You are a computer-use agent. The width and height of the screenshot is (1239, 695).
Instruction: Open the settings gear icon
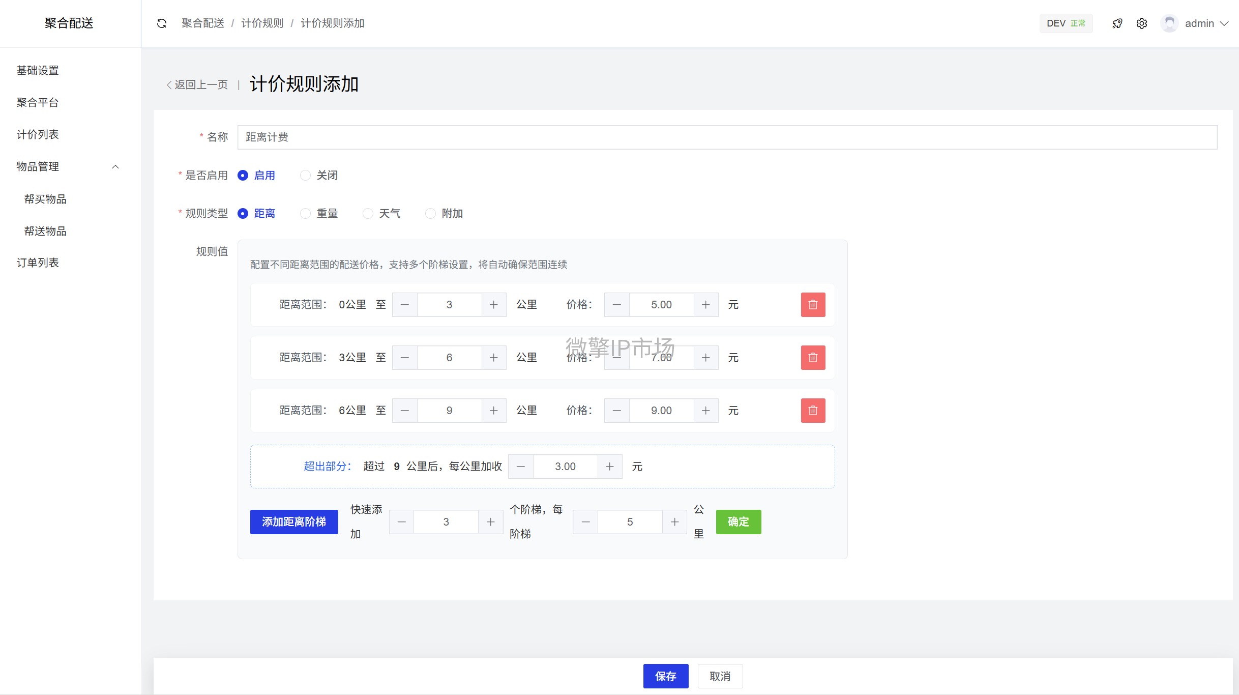[1142, 23]
